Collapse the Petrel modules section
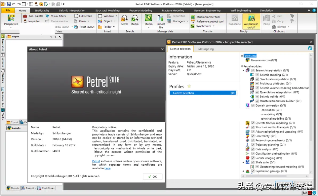This screenshot has height=196, width=318. tap(242, 66)
